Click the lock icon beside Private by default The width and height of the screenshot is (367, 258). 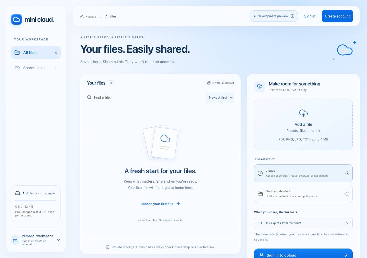(209, 83)
